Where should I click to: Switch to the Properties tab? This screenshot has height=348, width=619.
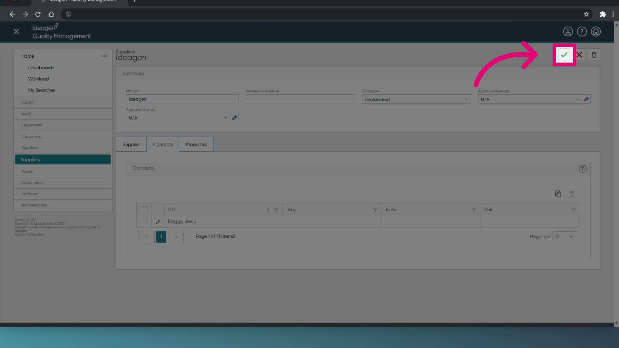(196, 144)
